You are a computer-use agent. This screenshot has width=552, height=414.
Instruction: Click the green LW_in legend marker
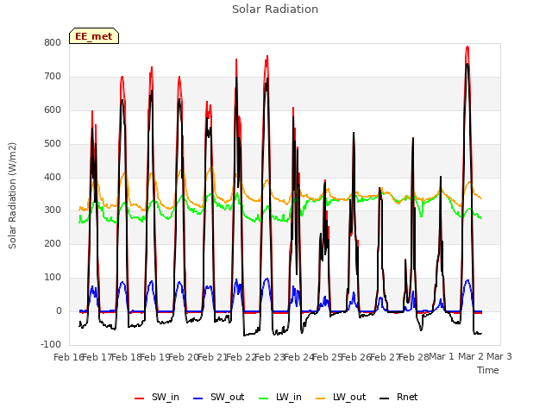[x=264, y=398]
